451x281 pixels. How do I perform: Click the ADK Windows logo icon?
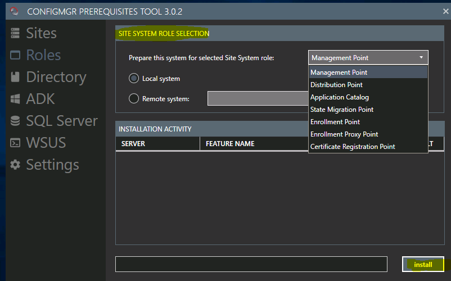[15, 99]
